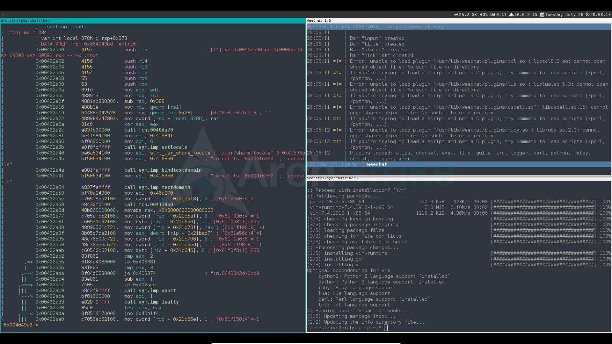
Task: Click the disk space drive icon
Action: click(x=456, y=15)
